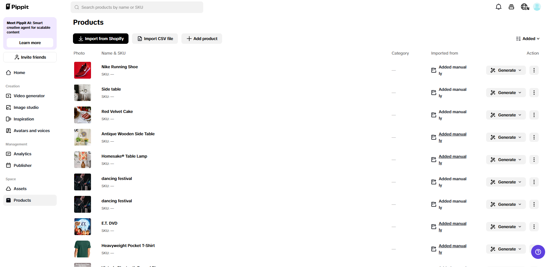Open the E.T. DVD thumbnail
The image size is (555, 267).
pos(83,227)
